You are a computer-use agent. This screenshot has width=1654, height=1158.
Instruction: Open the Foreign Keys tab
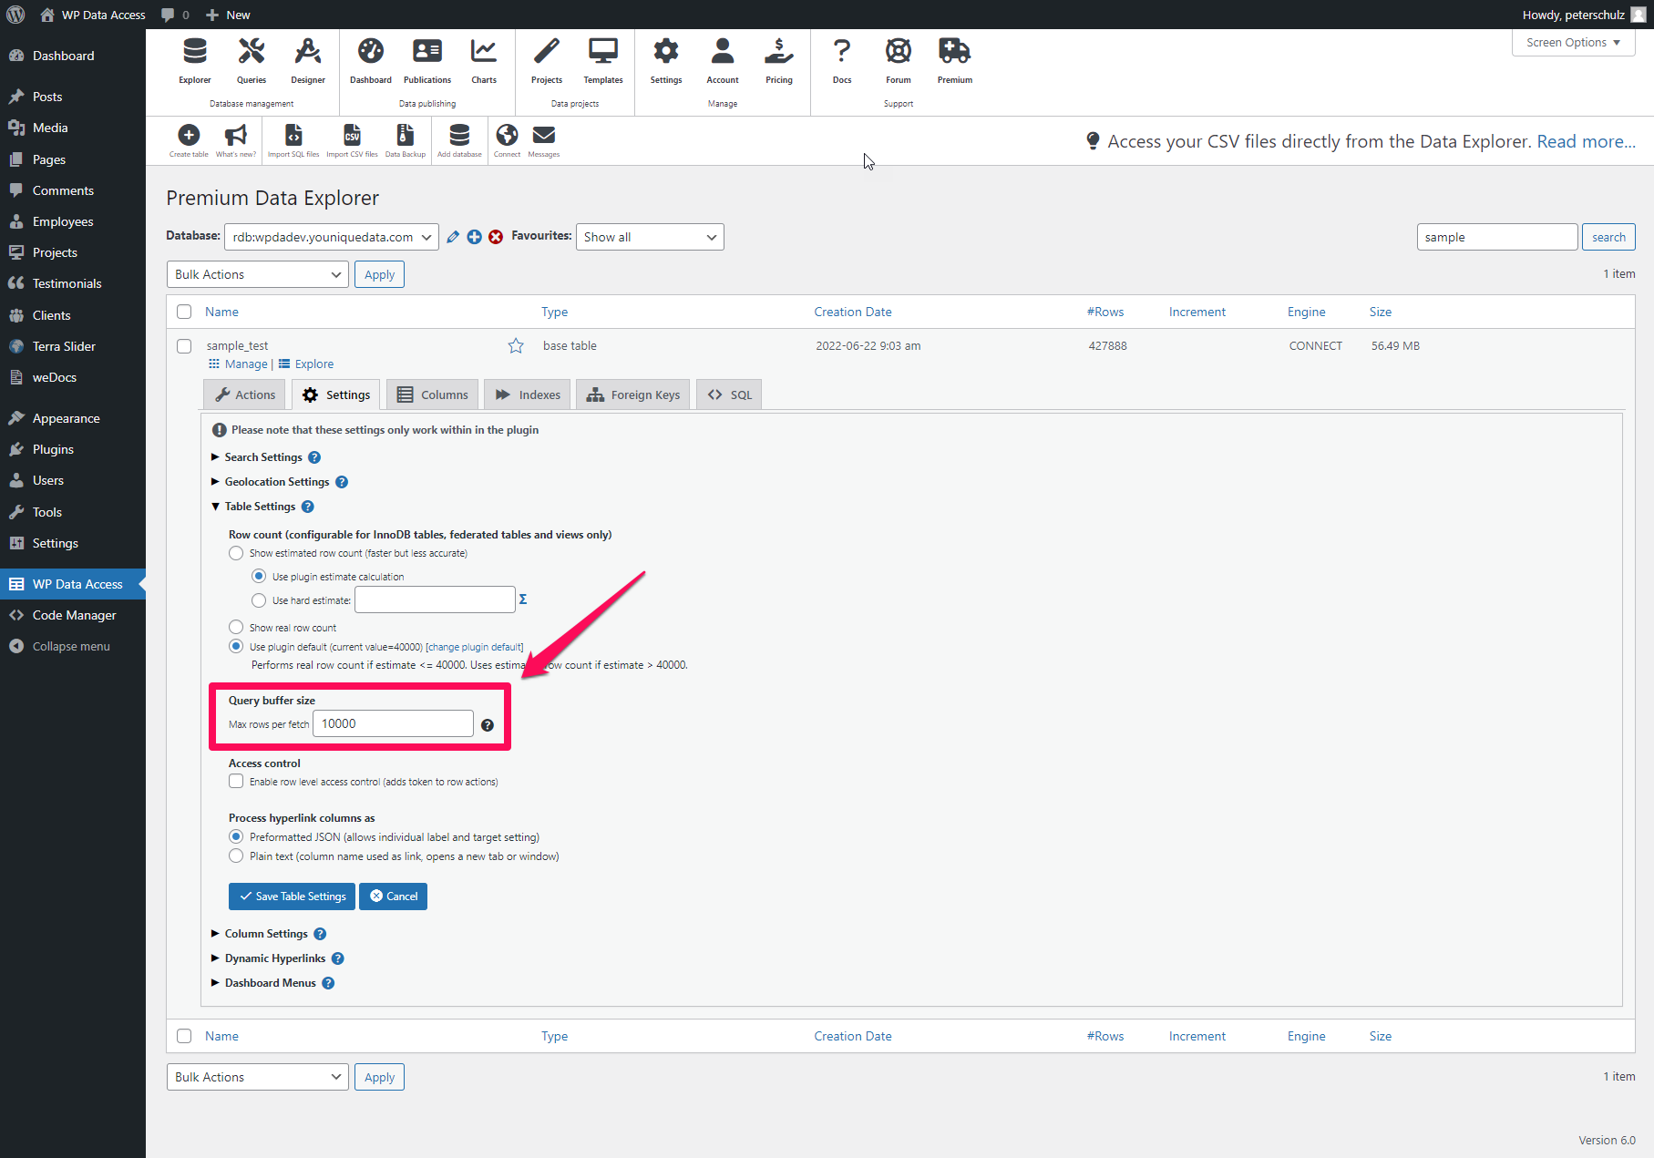[632, 394]
